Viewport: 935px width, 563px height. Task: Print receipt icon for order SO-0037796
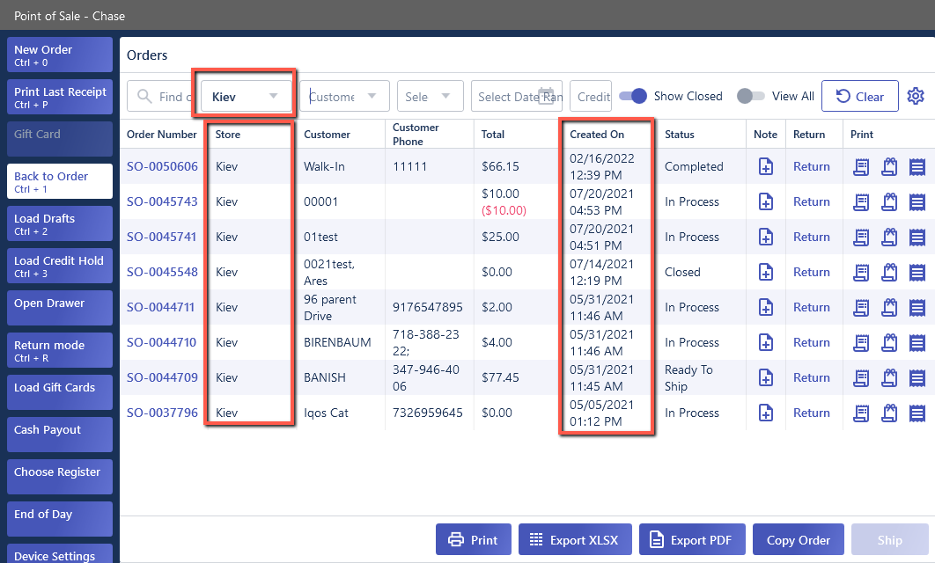(861, 413)
